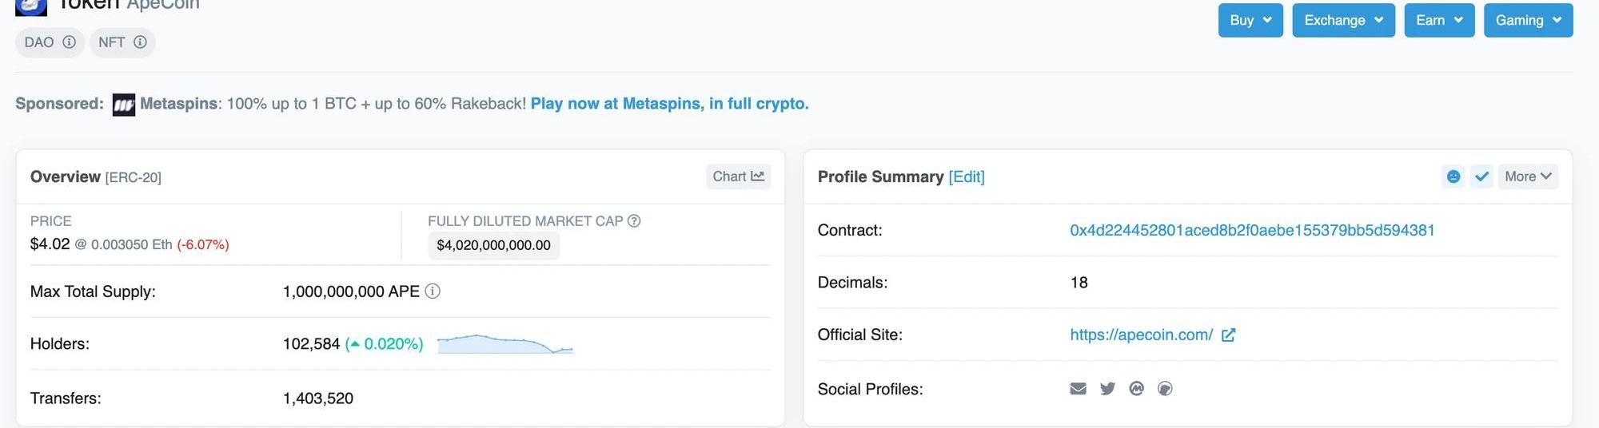1599x428 pixels.
Task: Click info icon next to Max Total Supply
Action: (433, 291)
